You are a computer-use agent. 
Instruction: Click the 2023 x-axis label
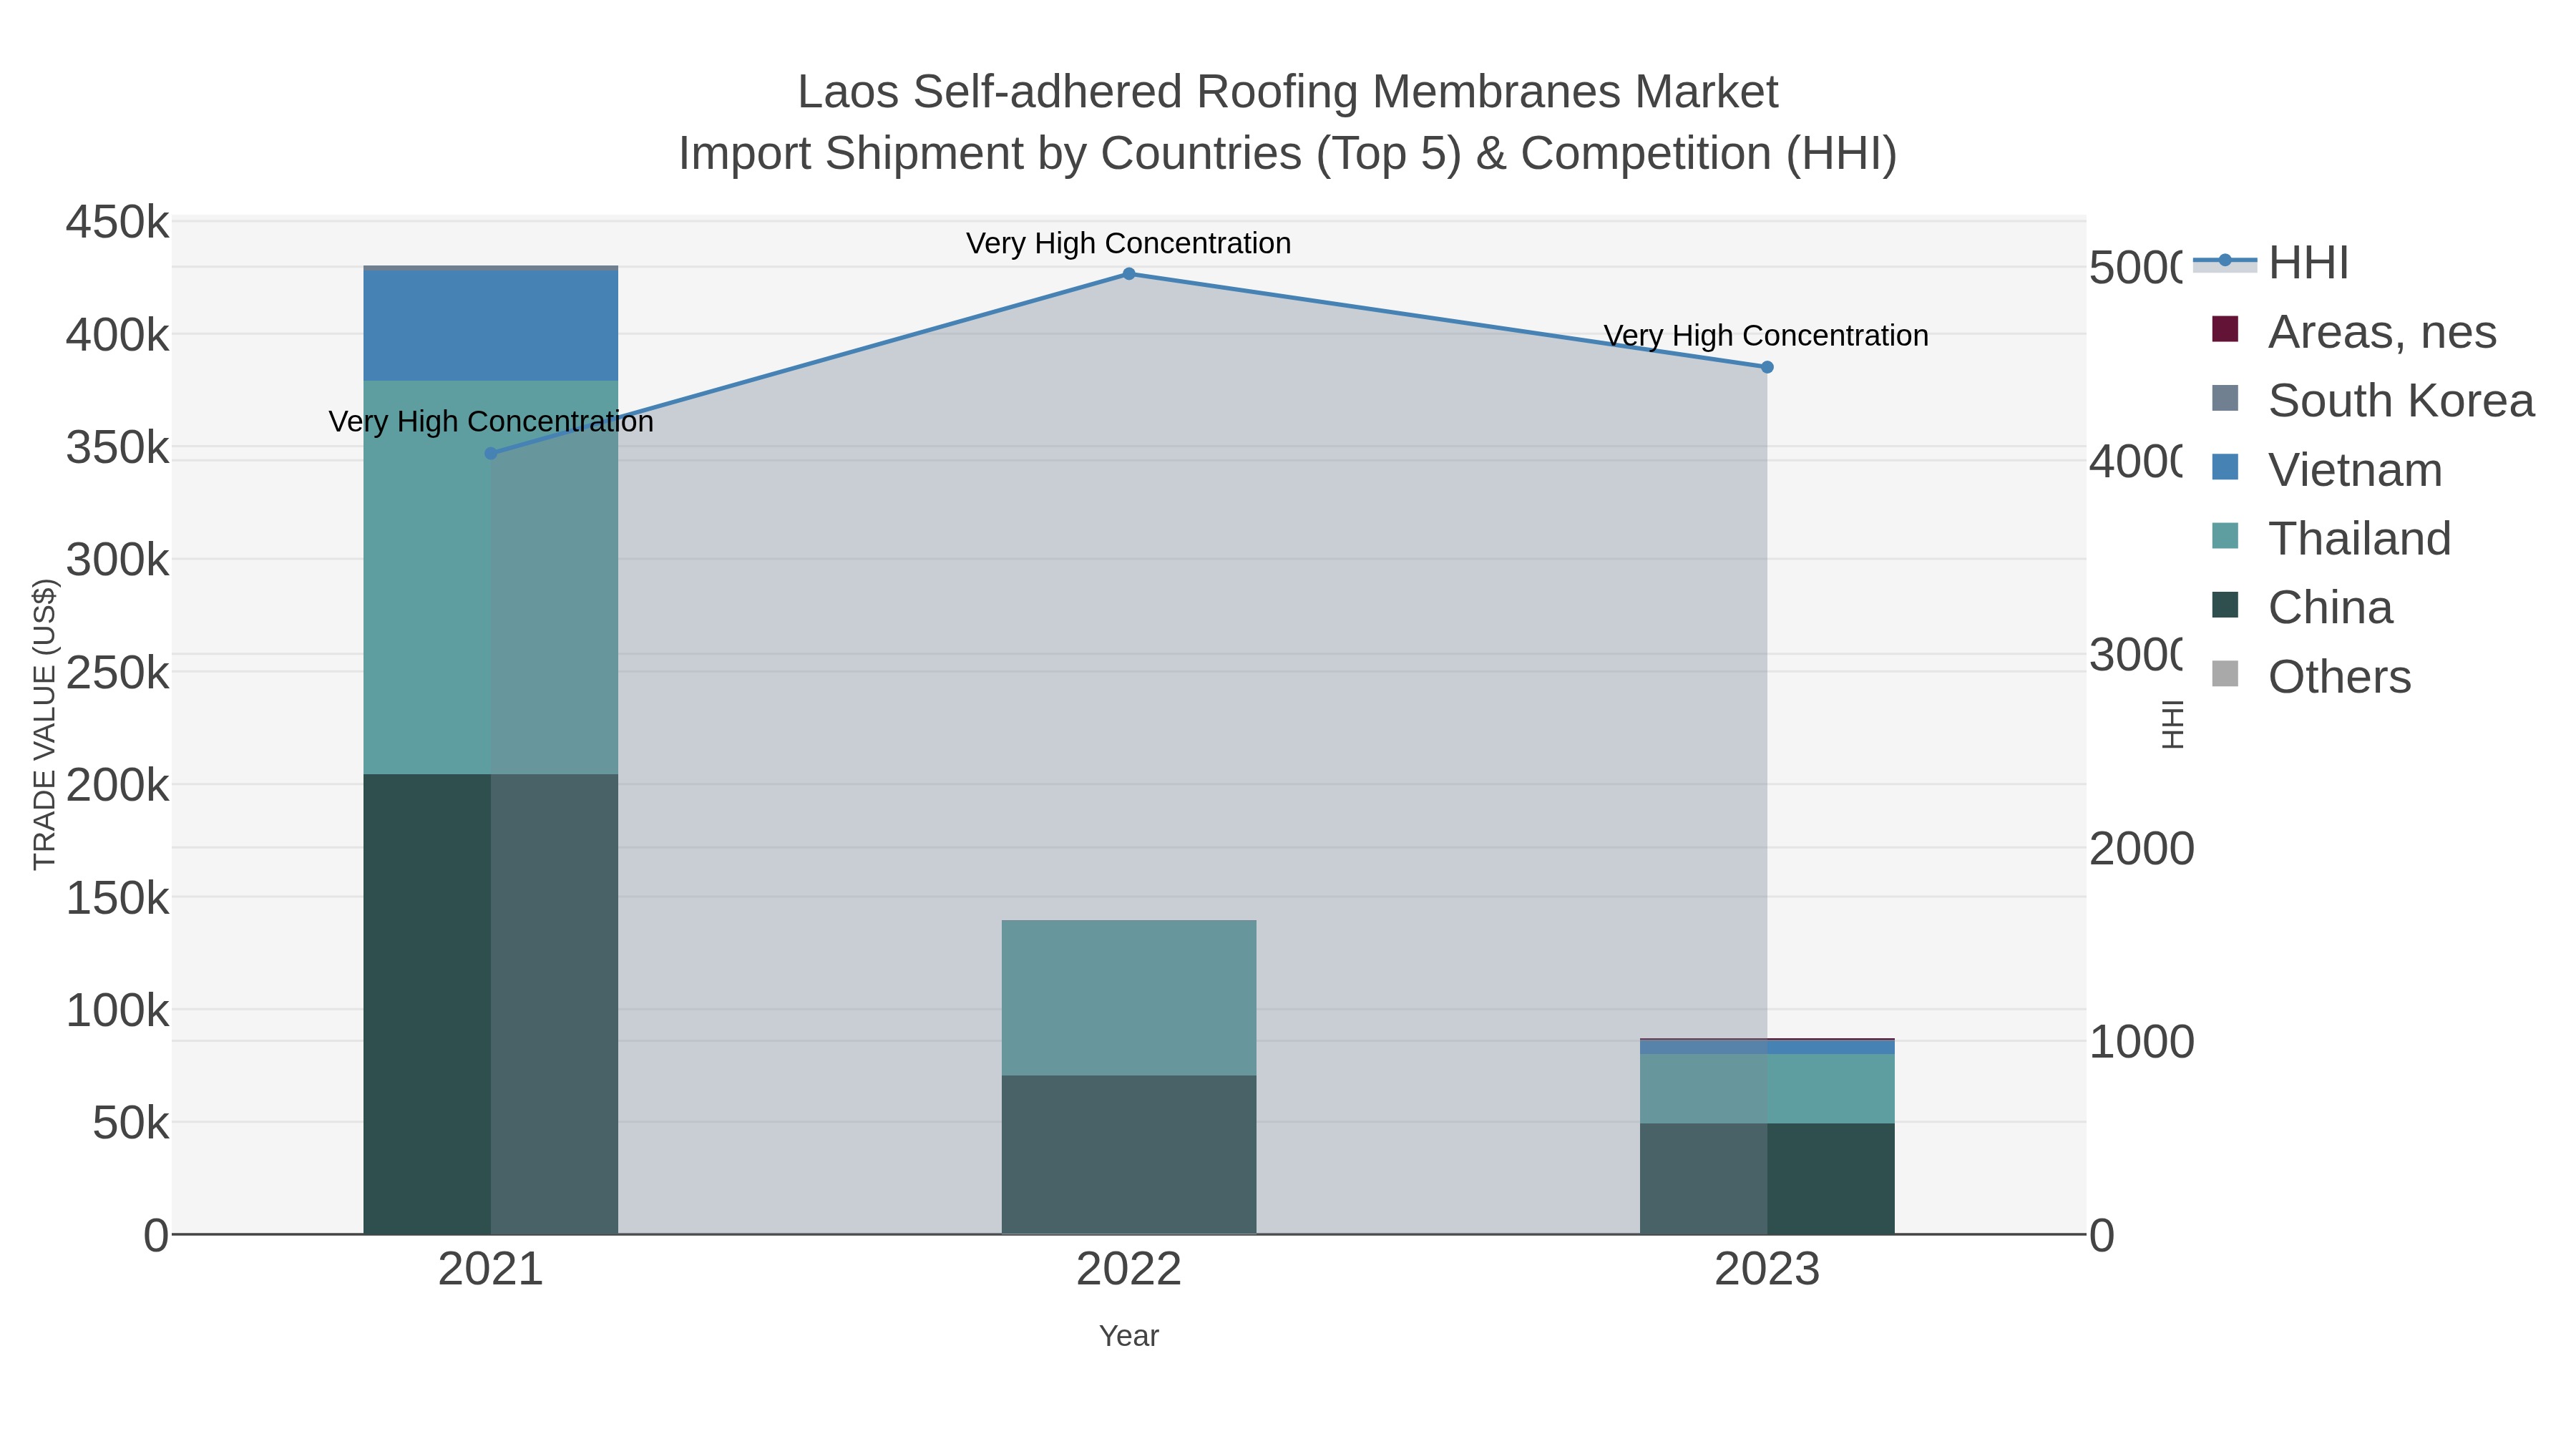click(1767, 1270)
